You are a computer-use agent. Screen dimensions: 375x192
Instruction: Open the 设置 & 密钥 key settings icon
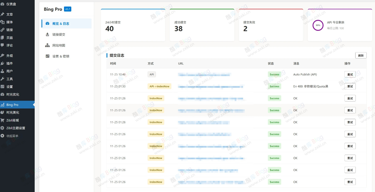[x=48, y=56]
